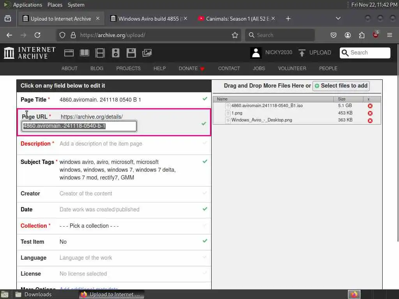Open the uBlock Origin extension icon
Screen dimensions: 399x299
pyautogui.click(x=376, y=35)
